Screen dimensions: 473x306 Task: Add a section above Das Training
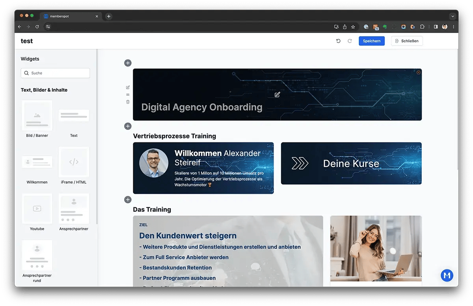(128, 200)
